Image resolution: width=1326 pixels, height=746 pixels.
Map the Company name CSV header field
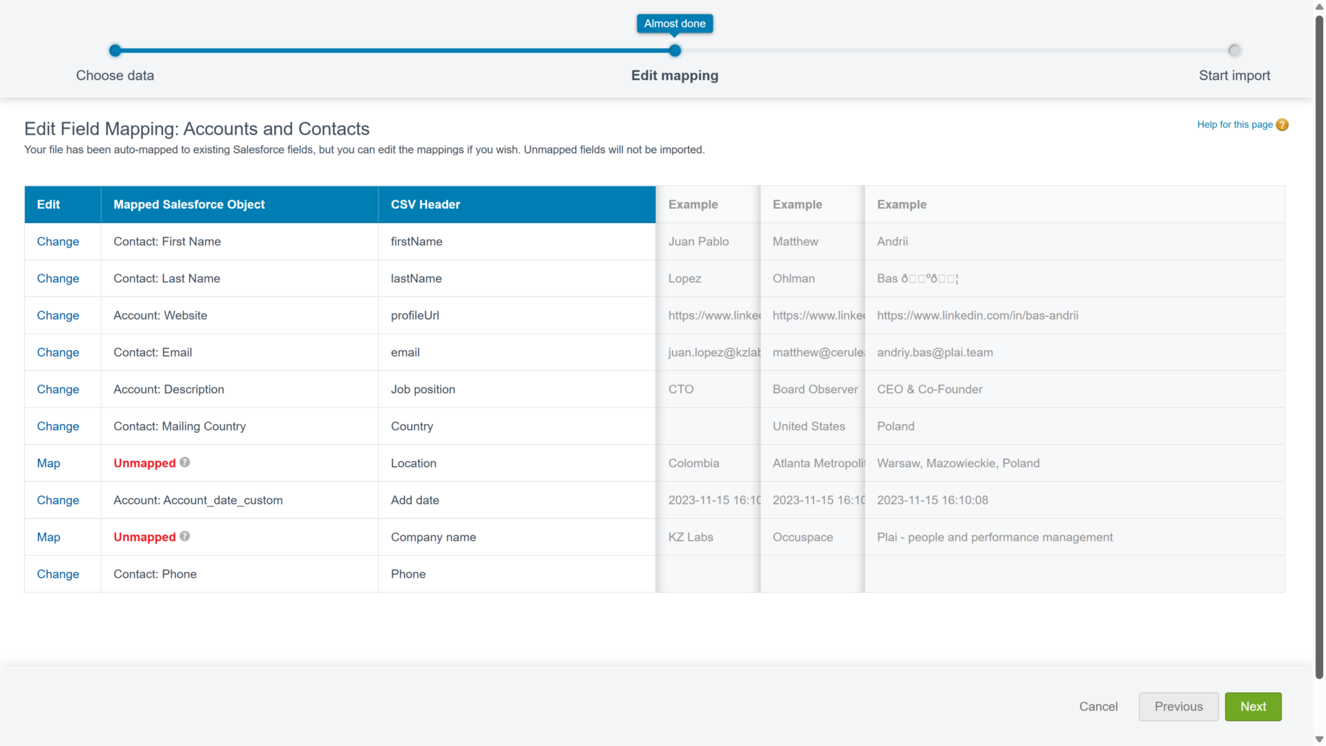48,537
